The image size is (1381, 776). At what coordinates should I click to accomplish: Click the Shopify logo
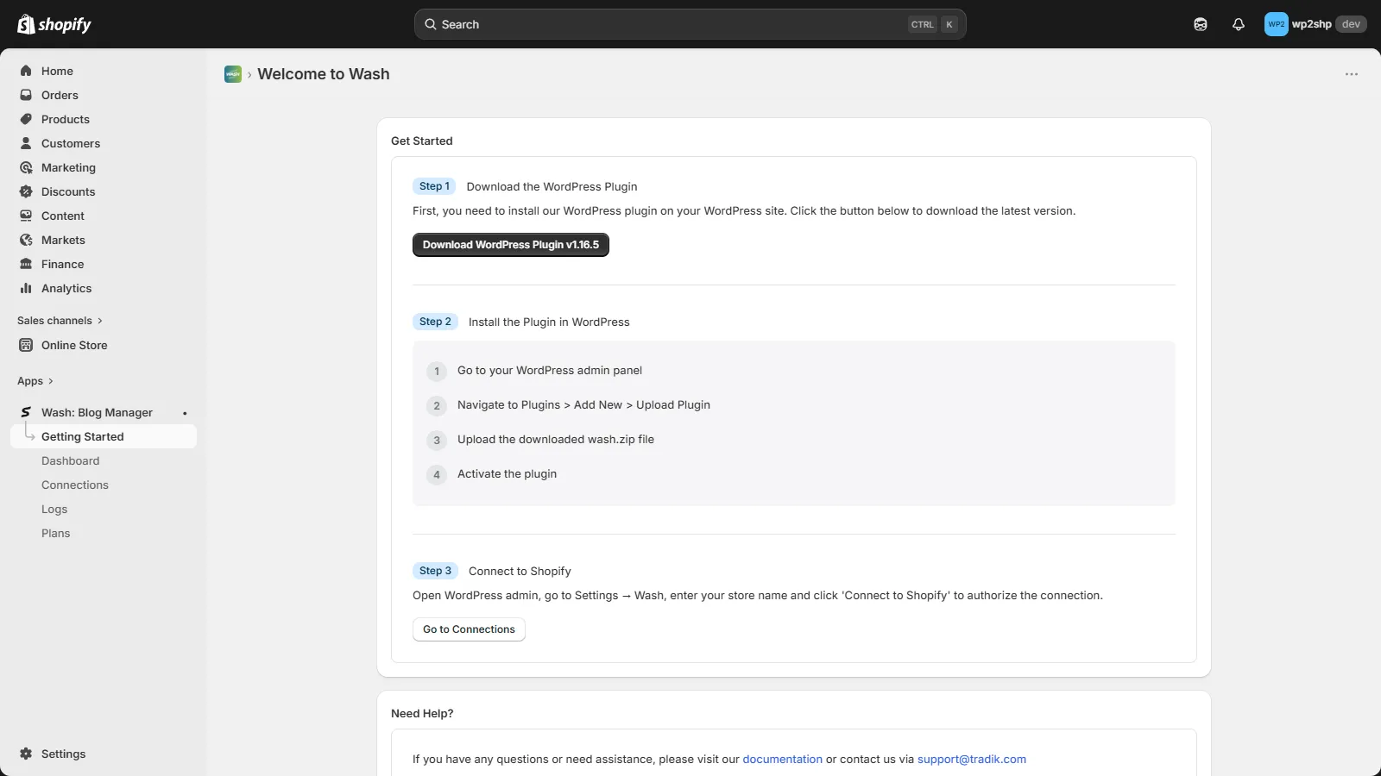pyautogui.click(x=54, y=24)
